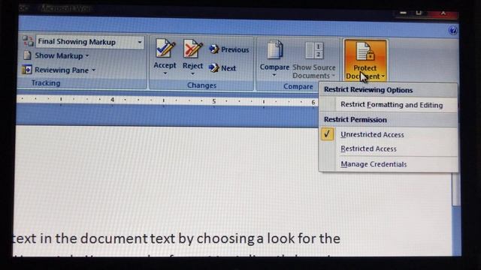Select Unrestricted Access option
Viewport: 481px width, 270px height.
(x=389, y=135)
